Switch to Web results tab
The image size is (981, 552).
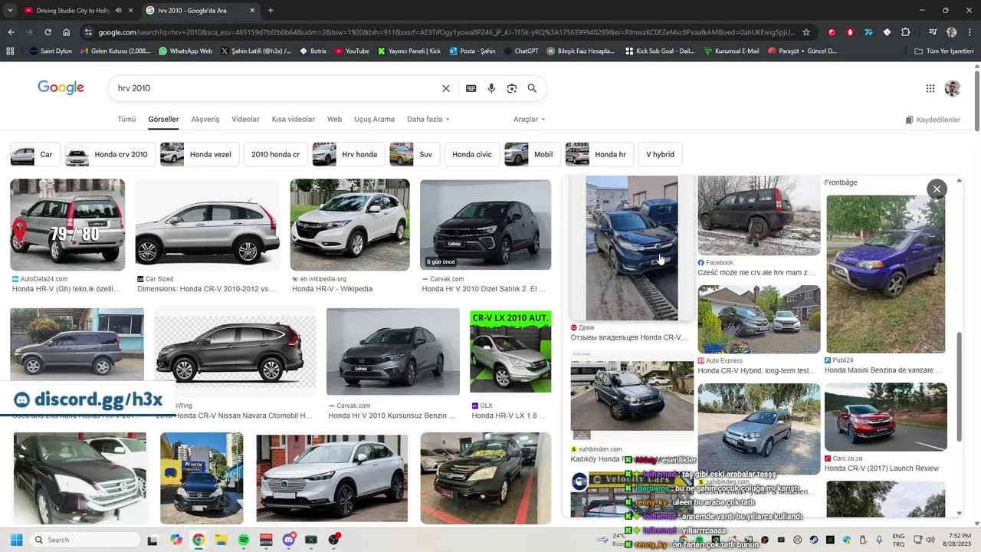pyautogui.click(x=334, y=120)
